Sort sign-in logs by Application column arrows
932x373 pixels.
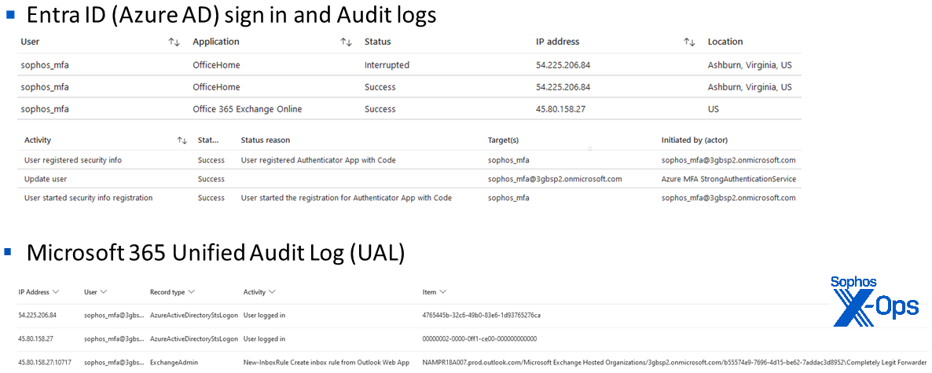346,42
